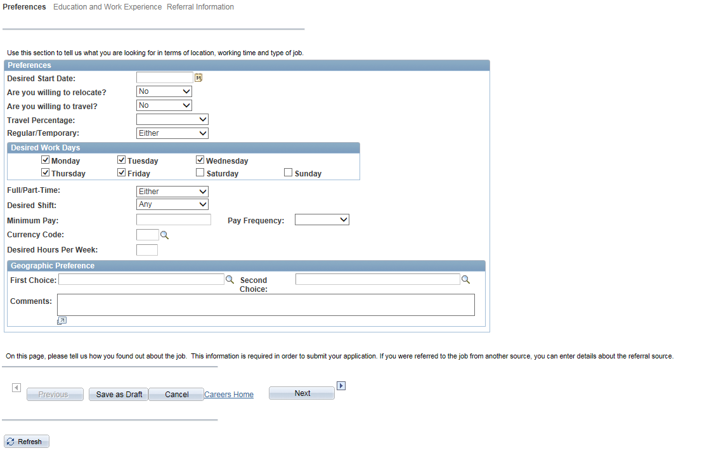The image size is (707, 453).
Task: Open the Pay Frequency dropdown
Action: (x=322, y=220)
